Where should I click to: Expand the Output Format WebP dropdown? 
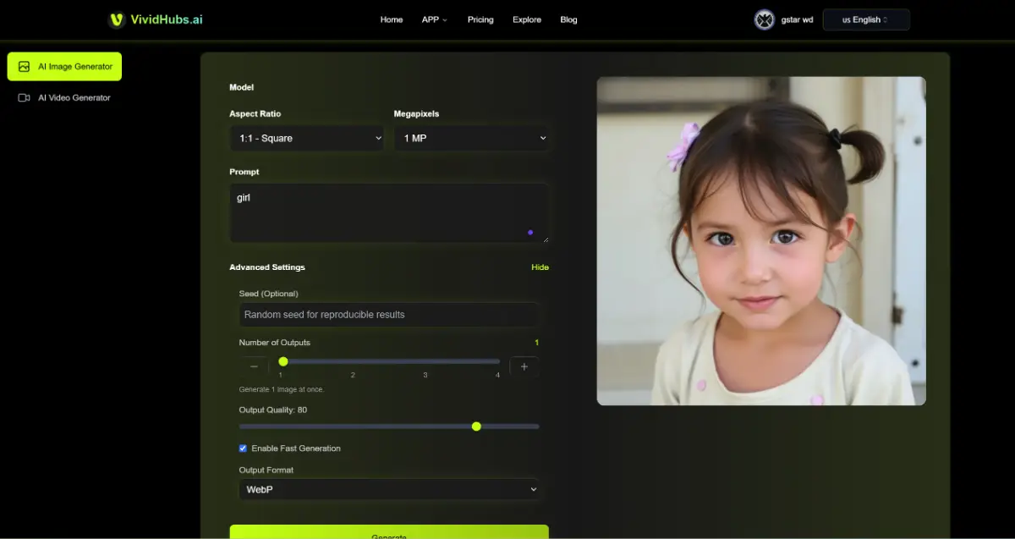pyautogui.click(x=389, y=489)
